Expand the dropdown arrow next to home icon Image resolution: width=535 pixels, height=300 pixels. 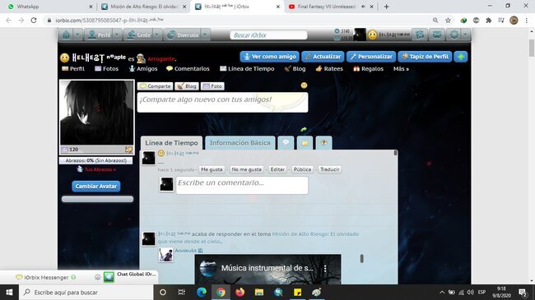(x=77, y=35)
